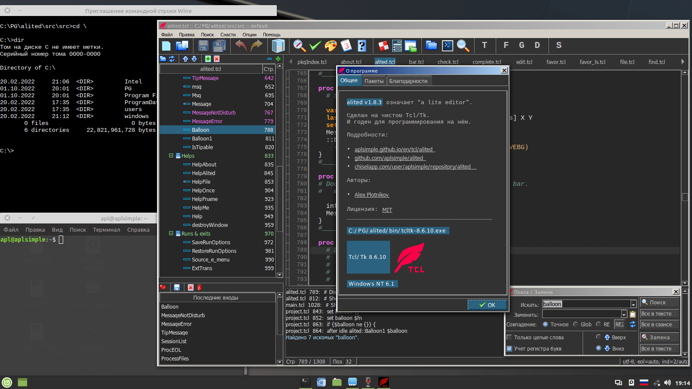Open the aplsimple.github.io/en/tcl/alited link
The height and width of the screenshot is (389, 692).
(x=395, y=150)
